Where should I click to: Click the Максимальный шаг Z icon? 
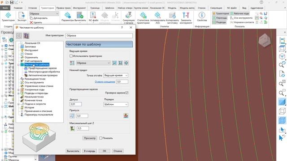click(x=72, y=128)
